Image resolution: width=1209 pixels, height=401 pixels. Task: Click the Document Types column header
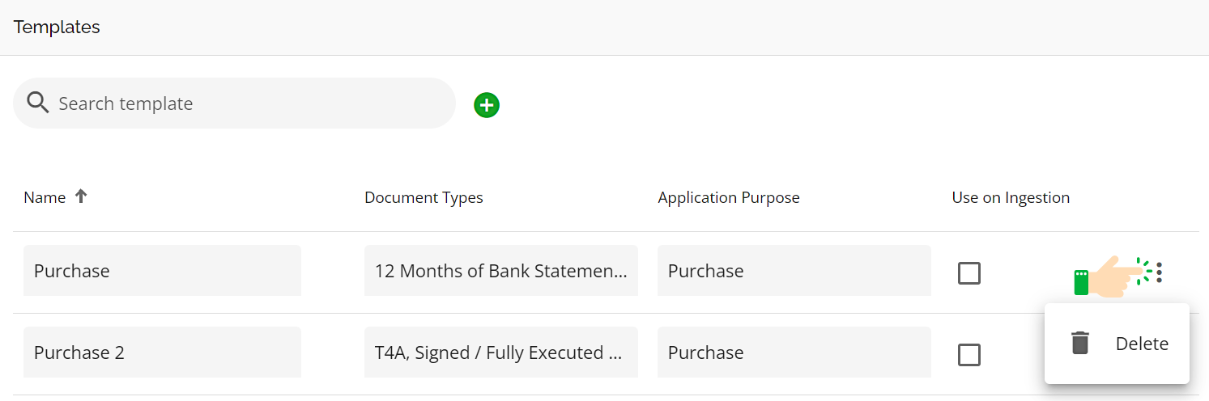pos(424,198)
